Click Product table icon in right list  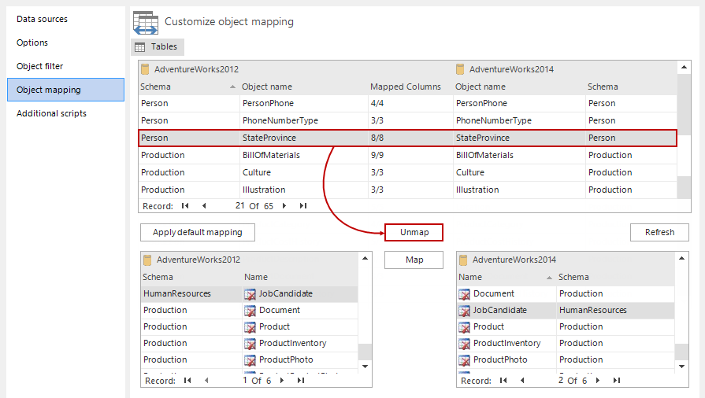(x=464, y=327)
